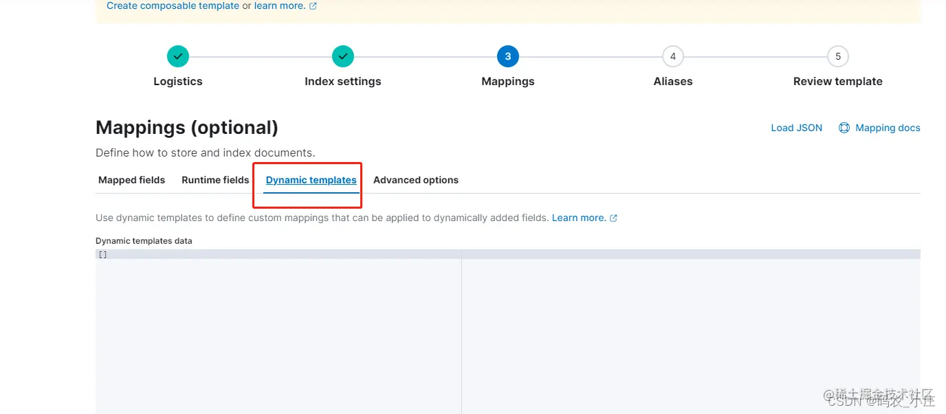
Task: Click the Index settings step label
Action: pos(343,81)
